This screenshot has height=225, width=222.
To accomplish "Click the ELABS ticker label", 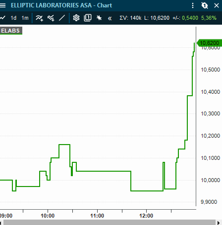I will coord(11,31).
